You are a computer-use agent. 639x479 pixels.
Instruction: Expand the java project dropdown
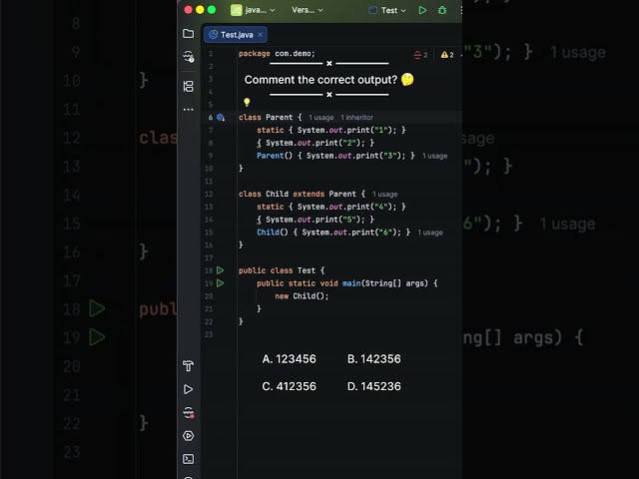(x=253, y=10)
